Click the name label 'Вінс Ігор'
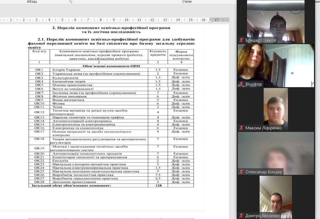 tap(254, 84)
